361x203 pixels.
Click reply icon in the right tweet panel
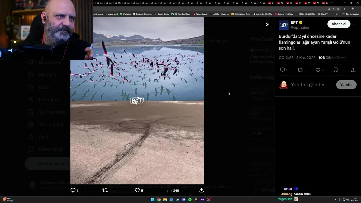(x=282, y=70)
